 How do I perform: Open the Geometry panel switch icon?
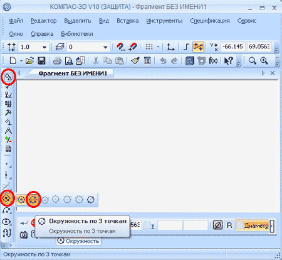(x=8, y=77)
